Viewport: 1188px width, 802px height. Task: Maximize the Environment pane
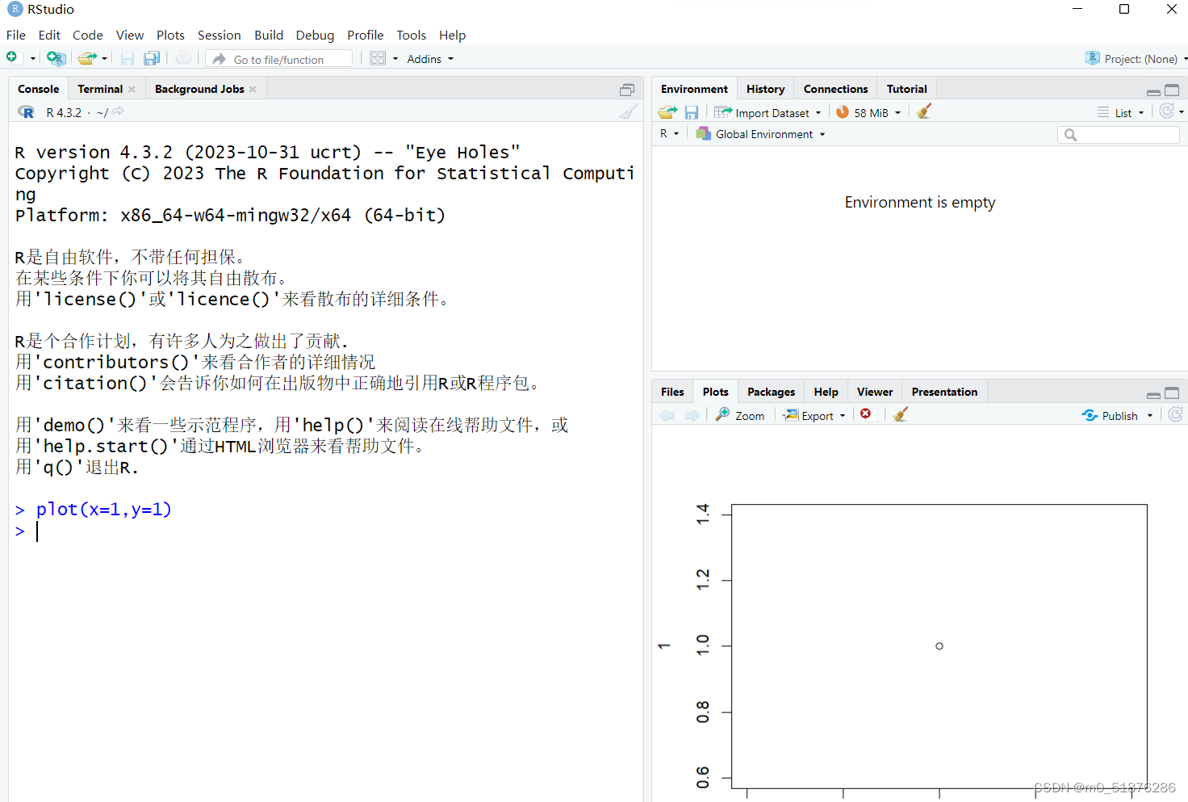pyautogui.click(x=1173, y=90)
